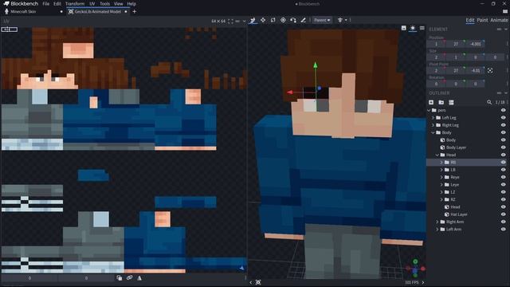
Task: Toggle visibility of Right Leg group
Action: [x=503, y=125]
